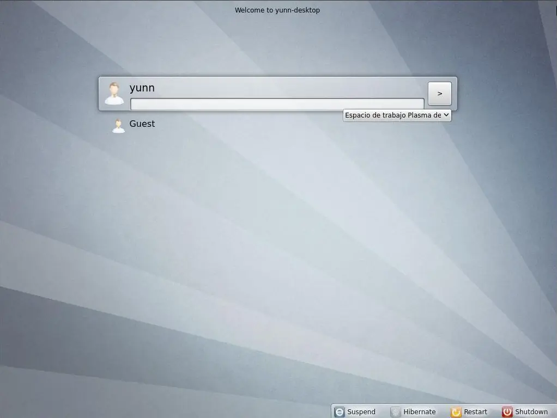Click the login arrow button
Screen dimensions: 557x418
point(440,94)
